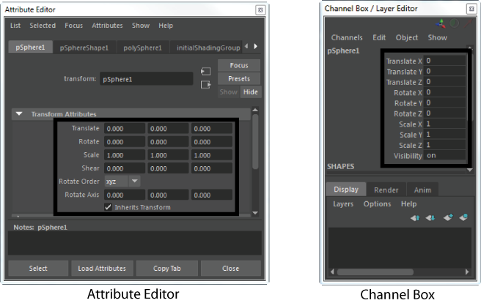Open the Selected menu
Viewport: 481px width, 303px height.
coord(43,26)
